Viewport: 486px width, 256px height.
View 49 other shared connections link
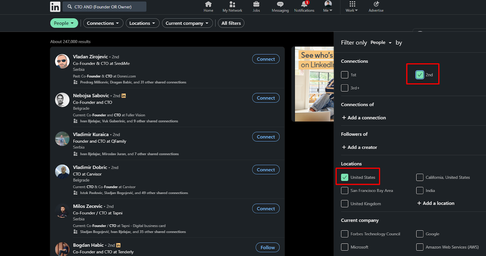click(x=165, y=193)
